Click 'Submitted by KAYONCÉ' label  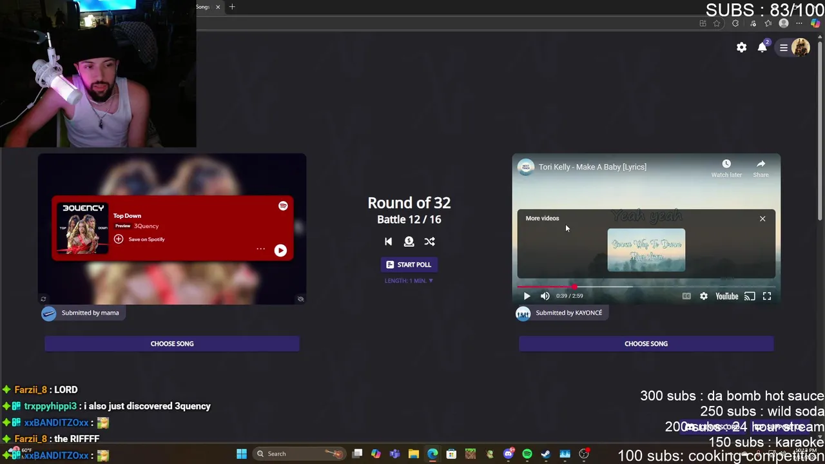pos(569,313)
